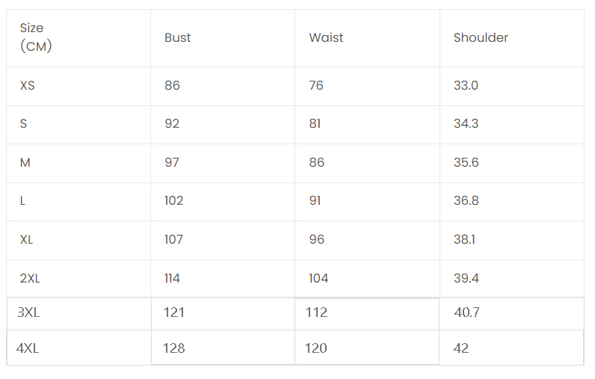Select the Shoulder column header

481,38
